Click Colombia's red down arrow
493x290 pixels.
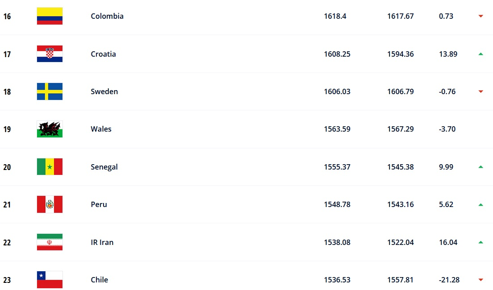481,16
